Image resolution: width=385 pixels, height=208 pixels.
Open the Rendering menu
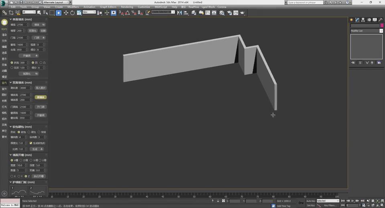(127, 7)
